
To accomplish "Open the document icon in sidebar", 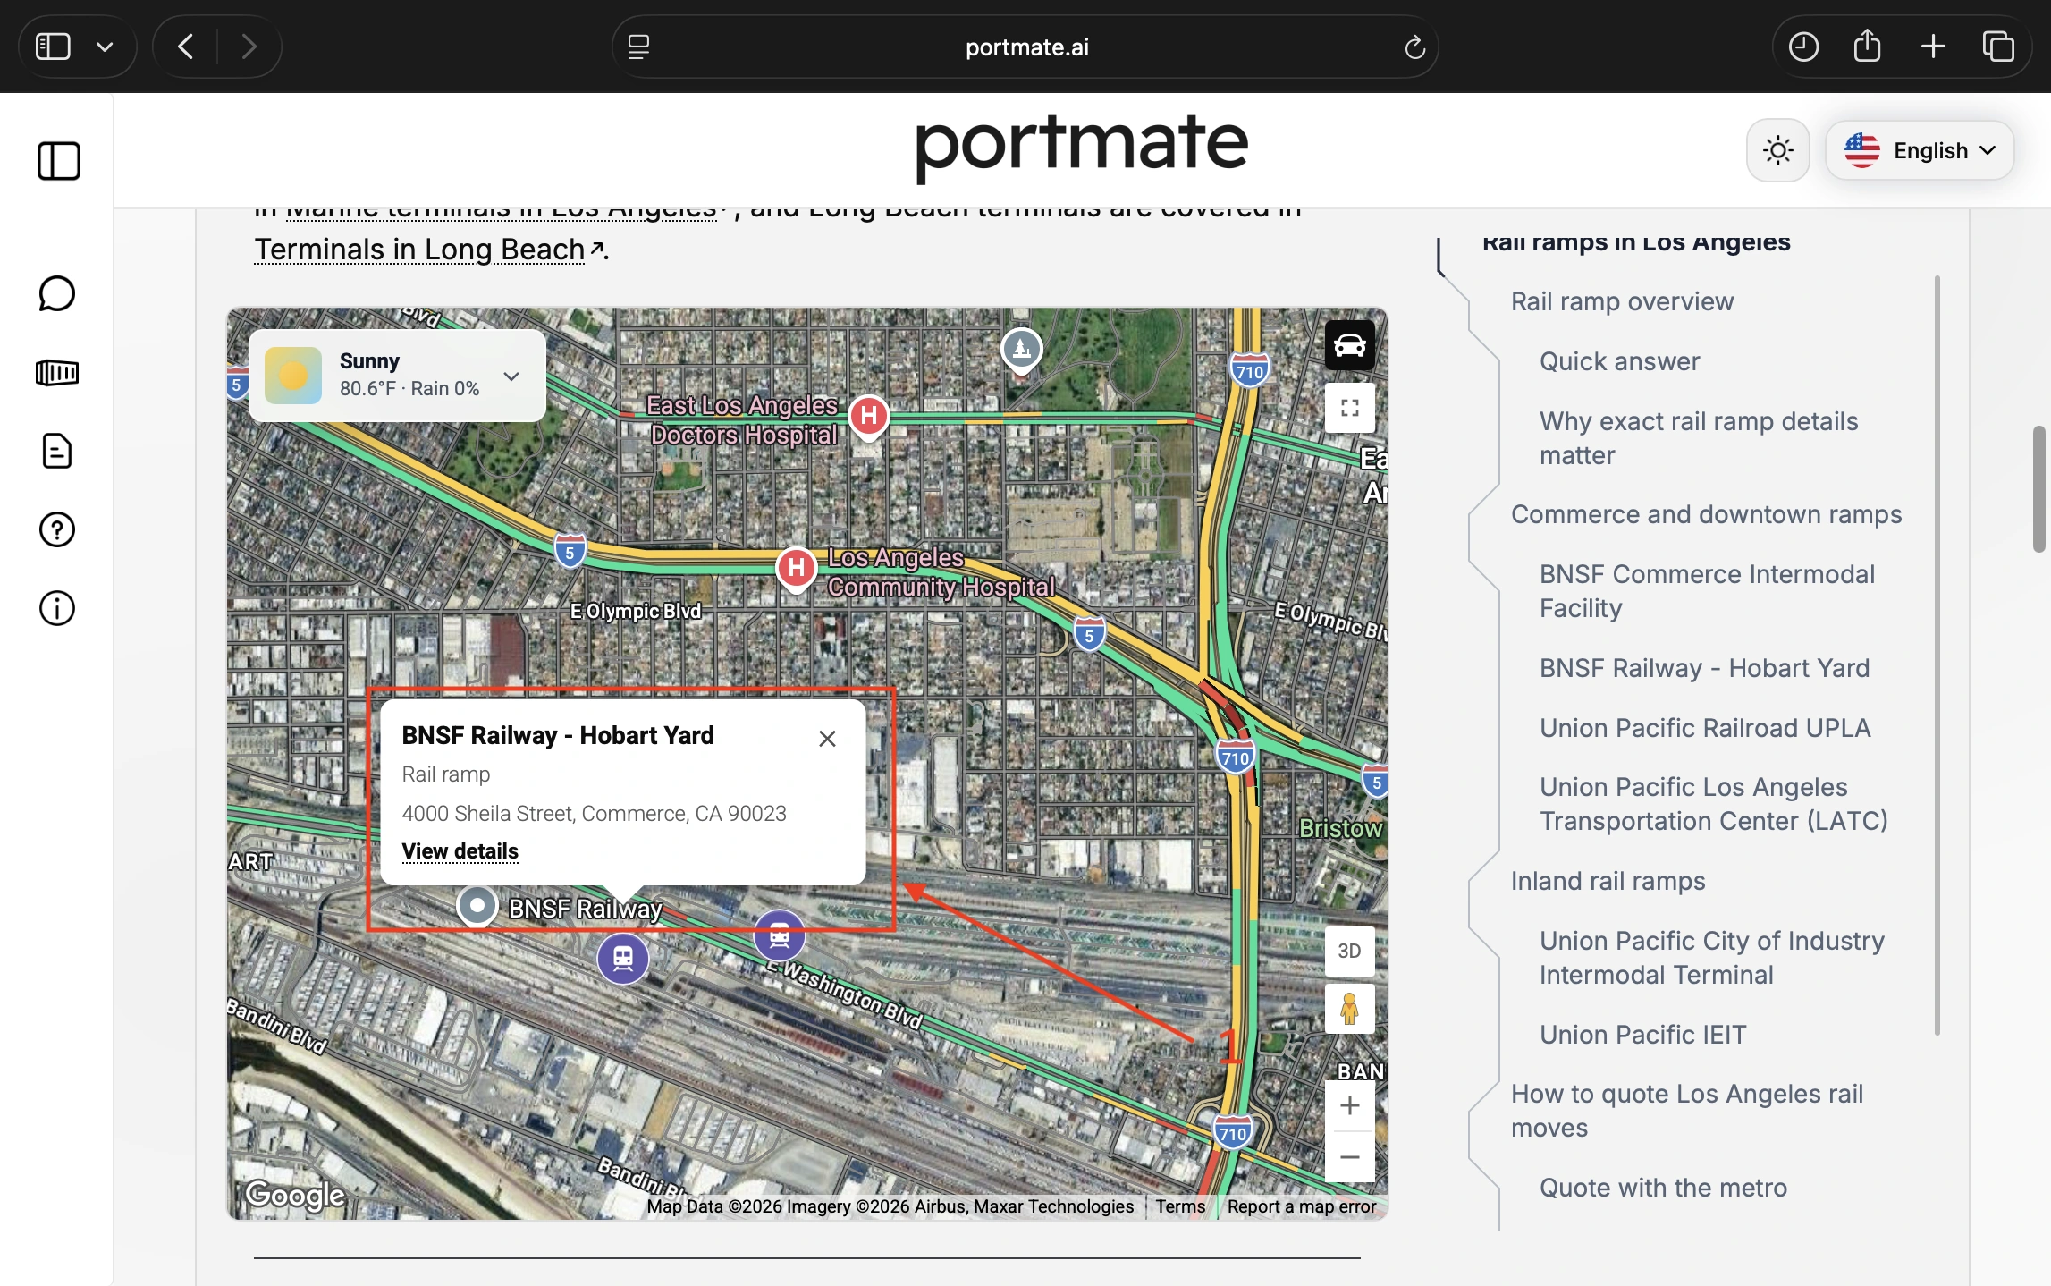I will click(x=57, y=451).
